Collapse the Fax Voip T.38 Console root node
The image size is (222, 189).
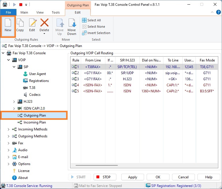coord(3,53)
